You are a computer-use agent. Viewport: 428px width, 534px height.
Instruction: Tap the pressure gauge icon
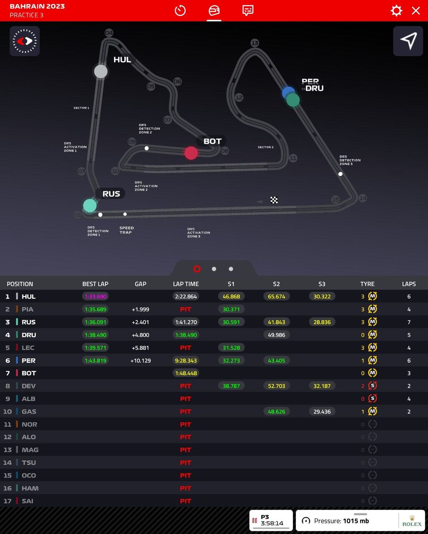(306, 521)
